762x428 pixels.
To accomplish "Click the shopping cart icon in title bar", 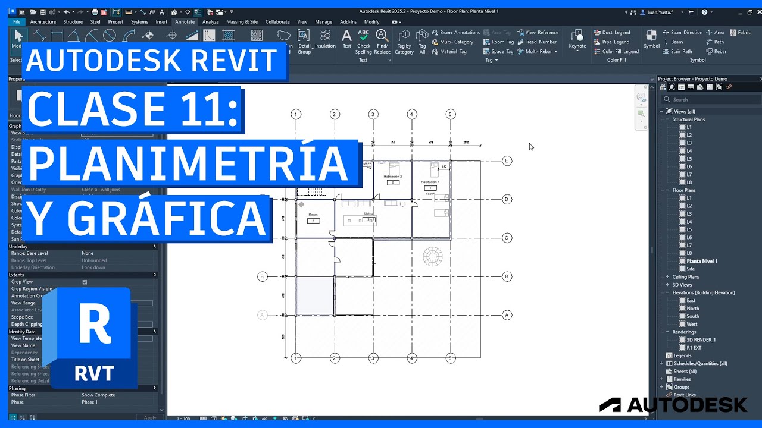I will [691, 12].
